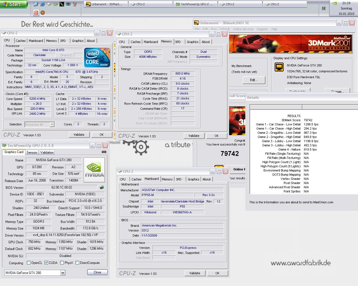Open Mainboard tab in CPU-Z CPU window
The image size is (358, 286).
pyautogui.click(x=36, y=41)
